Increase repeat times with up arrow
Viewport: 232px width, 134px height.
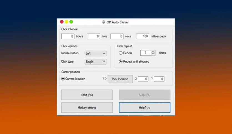click(x=153, y=52)
